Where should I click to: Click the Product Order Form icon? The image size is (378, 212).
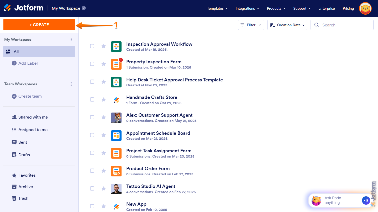click(116, 171)
